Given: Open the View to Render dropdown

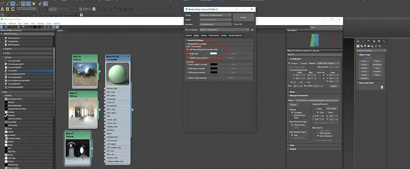Looking at the screenshot, I should 224,30.
